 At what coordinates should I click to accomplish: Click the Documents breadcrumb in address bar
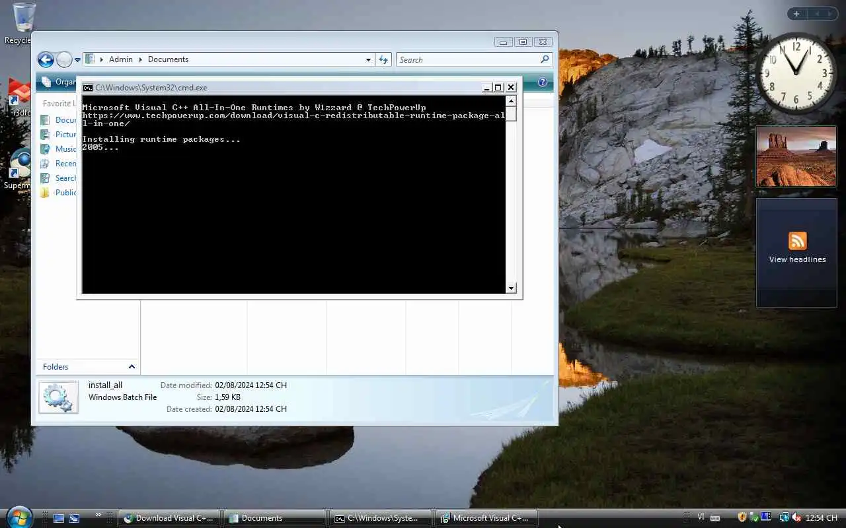[x=168, y=59]
